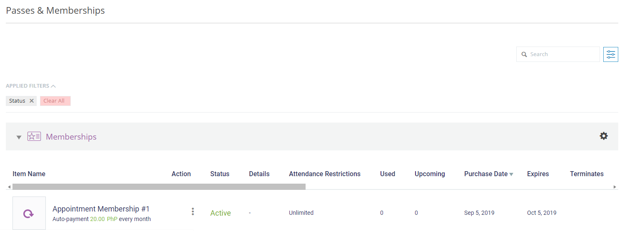Click the Memberships section title
Viewport: 627px width, 231px height.
[71, 137]
